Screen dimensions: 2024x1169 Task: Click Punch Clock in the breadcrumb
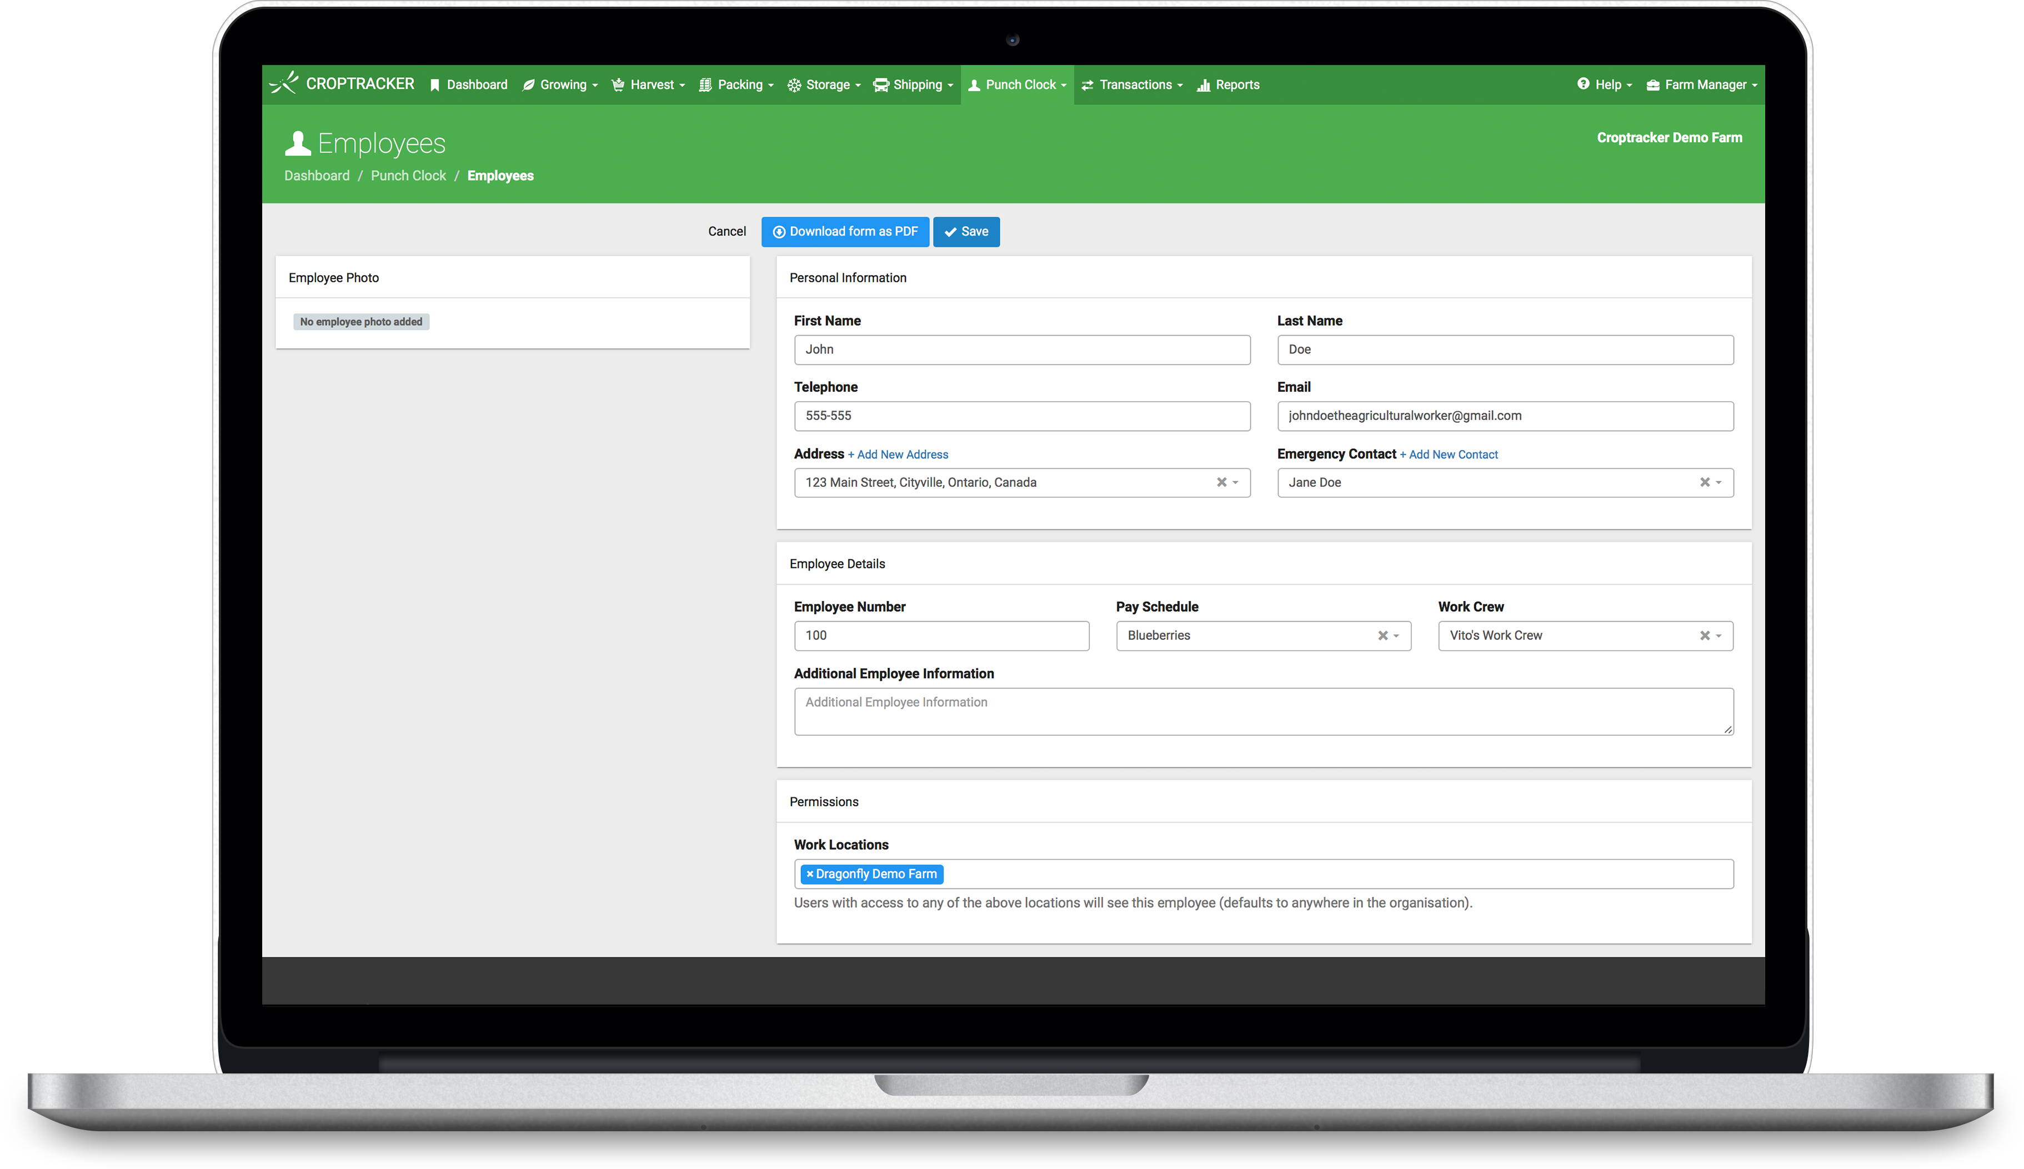pyautogui.click(x=408, y=176)
